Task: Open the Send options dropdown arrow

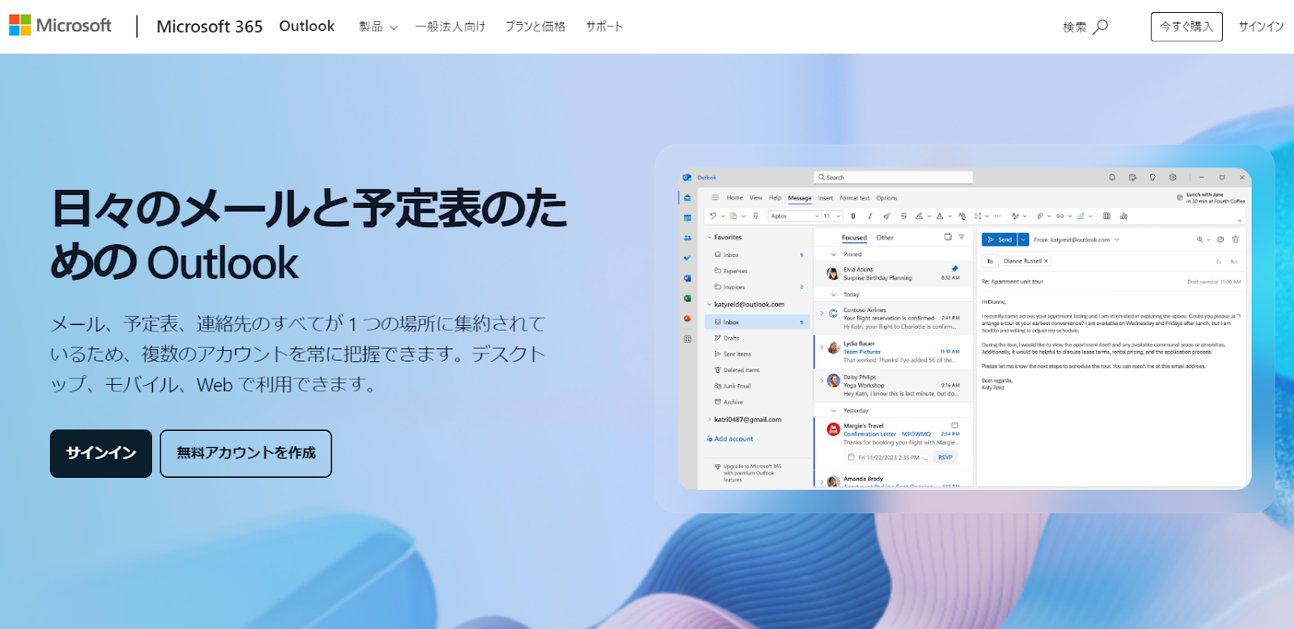Action: tap(1023, 239)
